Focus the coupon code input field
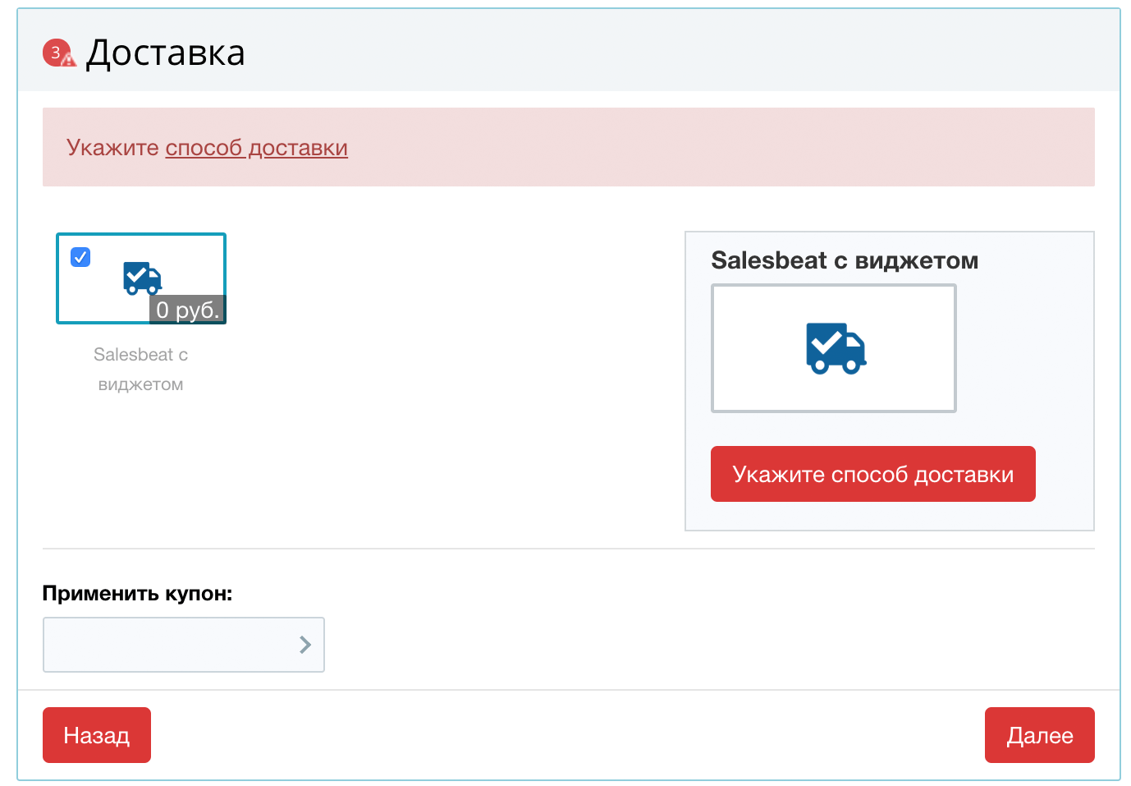Viewport: 1131px width, 786px height. pos(184,645)
